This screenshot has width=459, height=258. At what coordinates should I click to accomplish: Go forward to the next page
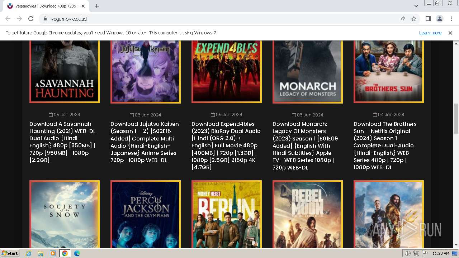19,19
